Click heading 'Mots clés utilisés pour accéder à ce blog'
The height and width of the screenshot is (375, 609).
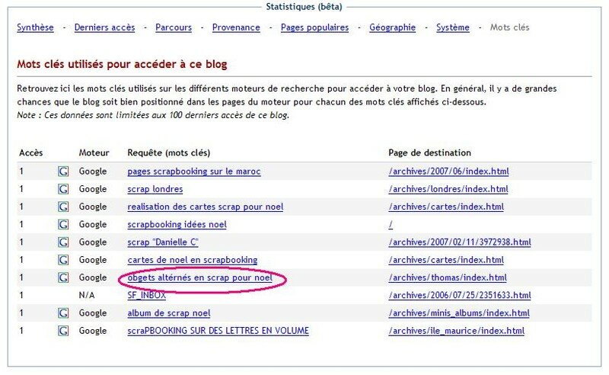click(x=122, y=64)
